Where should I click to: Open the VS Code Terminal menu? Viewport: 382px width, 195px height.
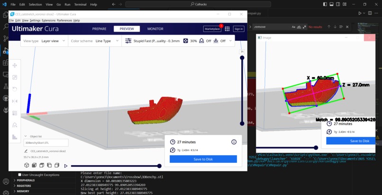point(80,4)
